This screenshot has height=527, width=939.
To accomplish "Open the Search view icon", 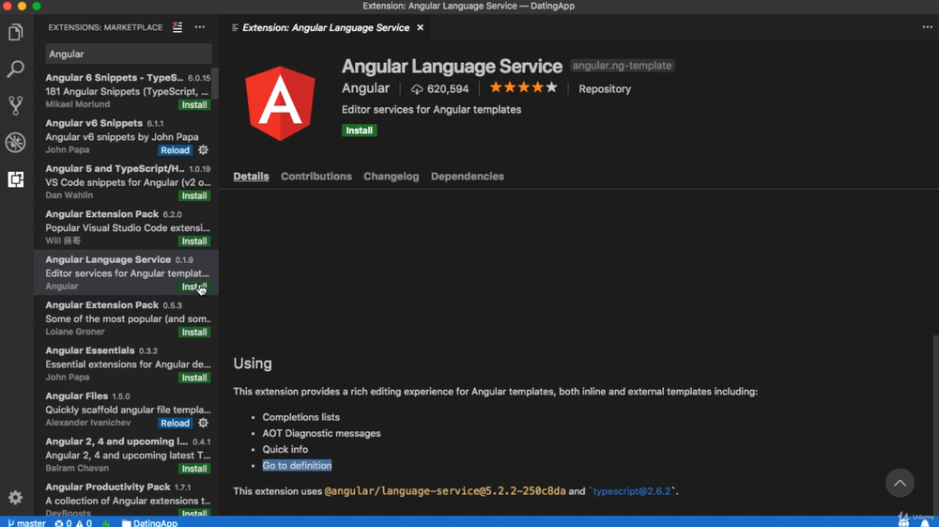I will click(15, 69).
